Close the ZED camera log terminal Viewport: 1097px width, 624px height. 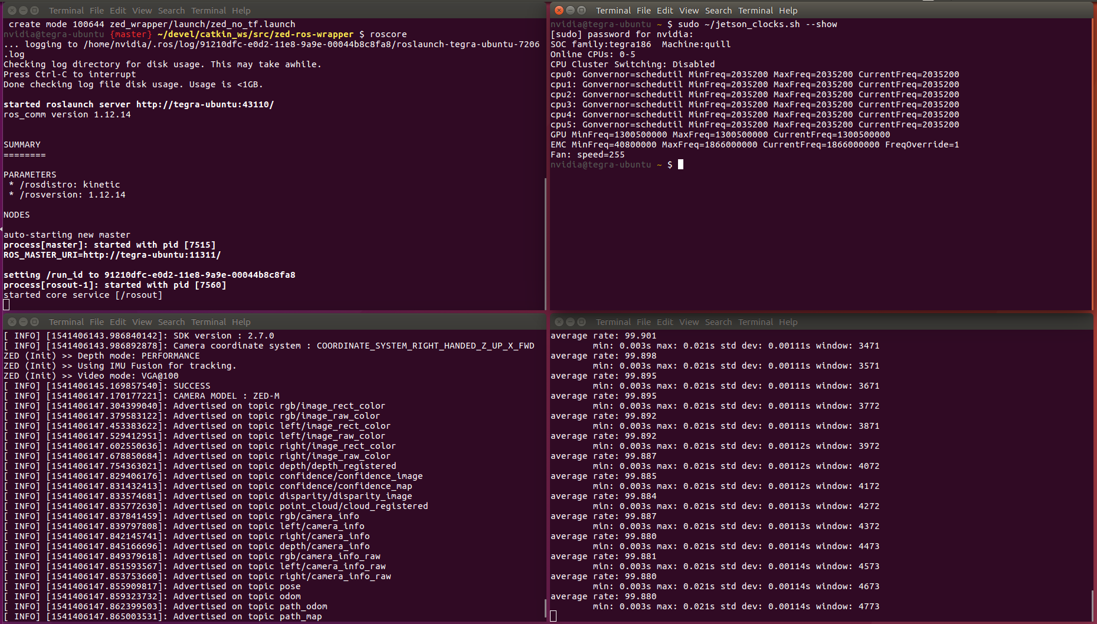12,322
